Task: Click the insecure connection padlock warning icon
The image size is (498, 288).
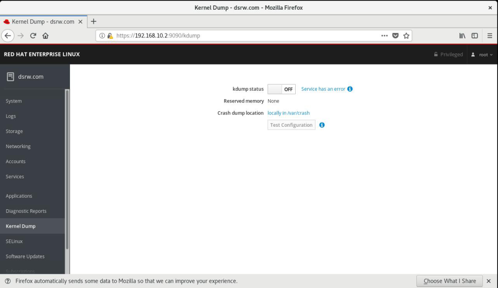Action: pyautogui.click(x=110, y=35)
